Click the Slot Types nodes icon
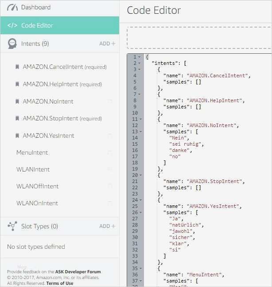The width and height of the screenshot is (272, 287). 12,226
